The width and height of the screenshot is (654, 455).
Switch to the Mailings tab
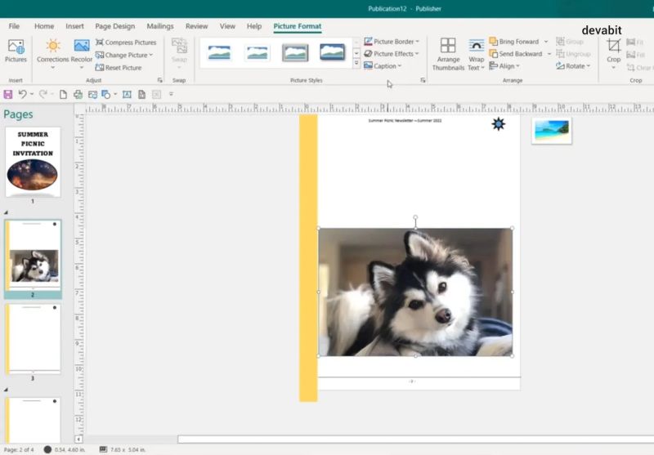click(x=160, y=26)
